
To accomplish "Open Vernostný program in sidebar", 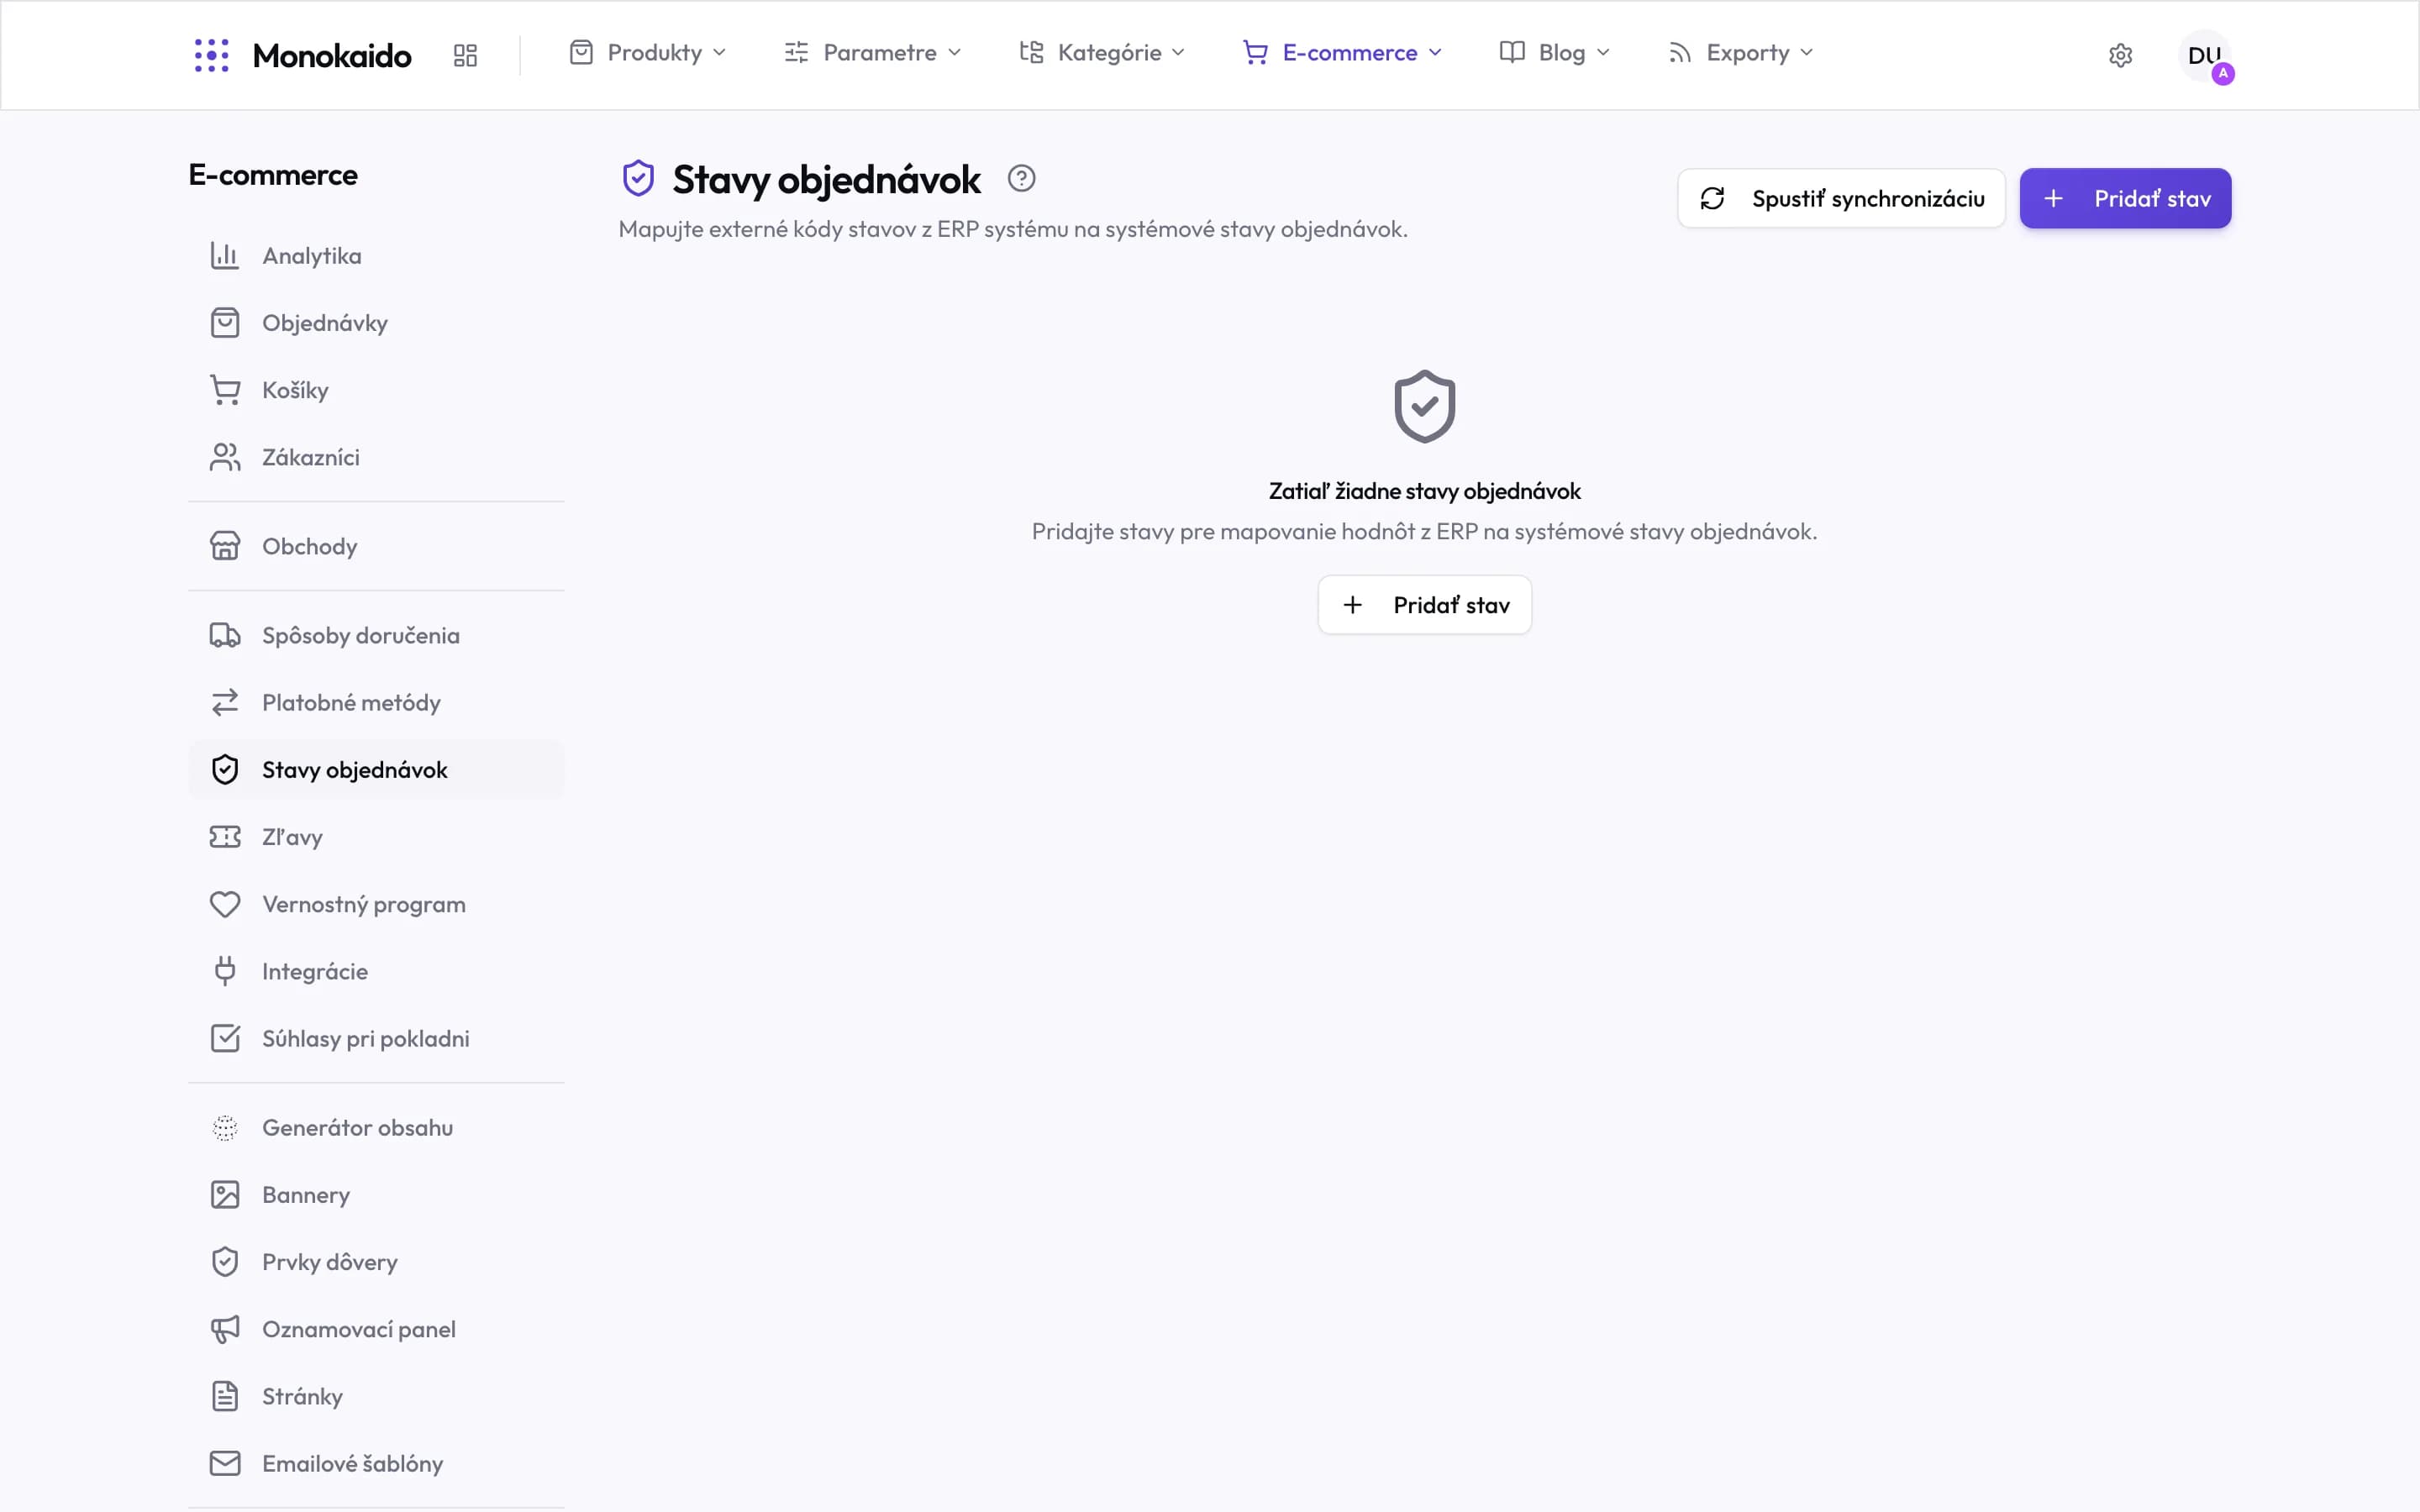I will [x=376, y=904].
